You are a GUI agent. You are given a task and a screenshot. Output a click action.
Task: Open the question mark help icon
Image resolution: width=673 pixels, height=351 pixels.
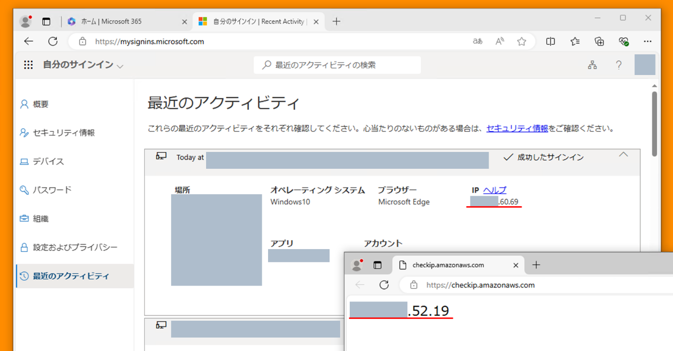[619, 65]
